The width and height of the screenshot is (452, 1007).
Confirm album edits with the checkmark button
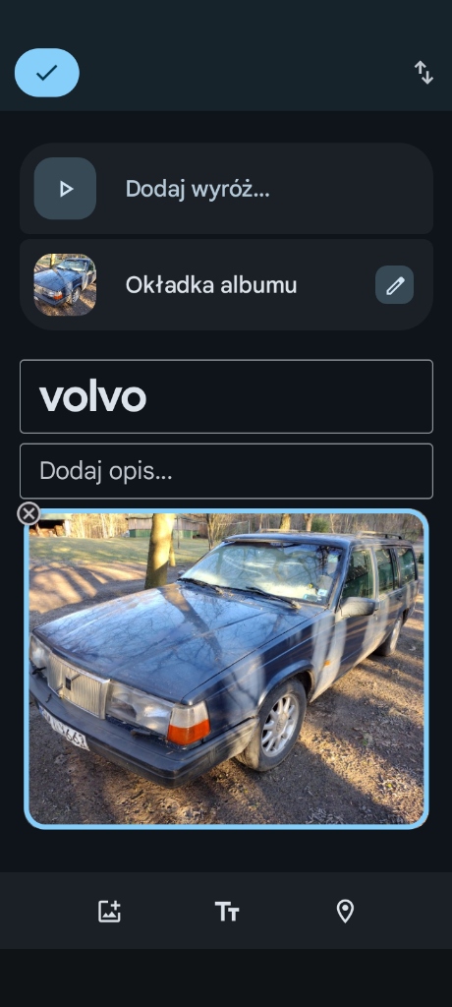(47, 73)
